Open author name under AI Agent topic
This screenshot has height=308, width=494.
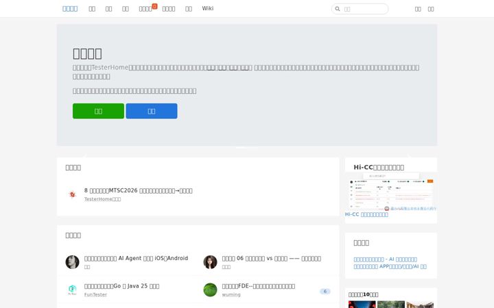point(87,267)
